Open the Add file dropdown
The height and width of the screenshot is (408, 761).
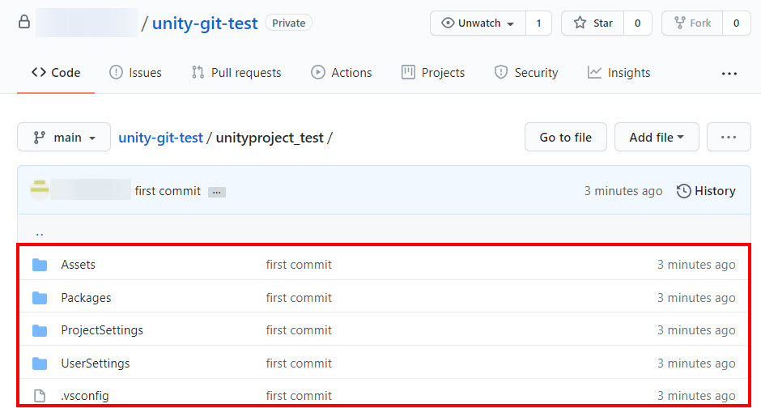657,138
